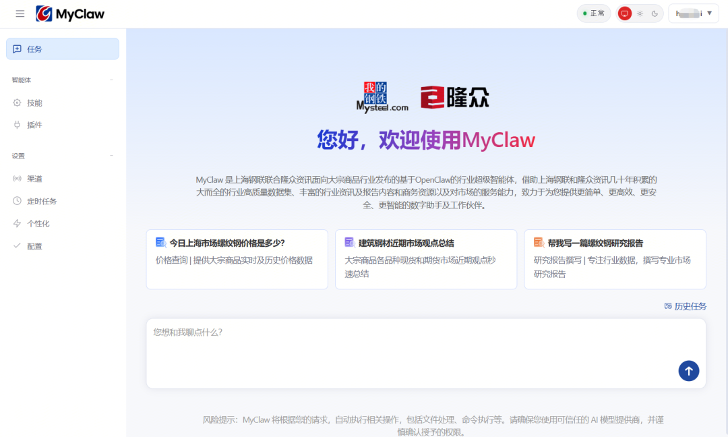Toggle the hamburger sidebar menu

[x=20, y=14]
